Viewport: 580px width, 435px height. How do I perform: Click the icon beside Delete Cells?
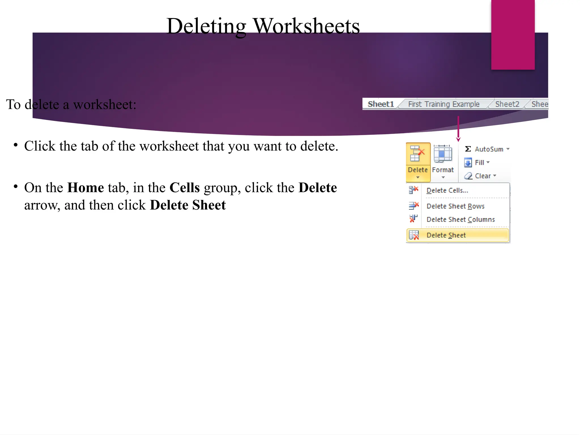[x=413, y=190]
